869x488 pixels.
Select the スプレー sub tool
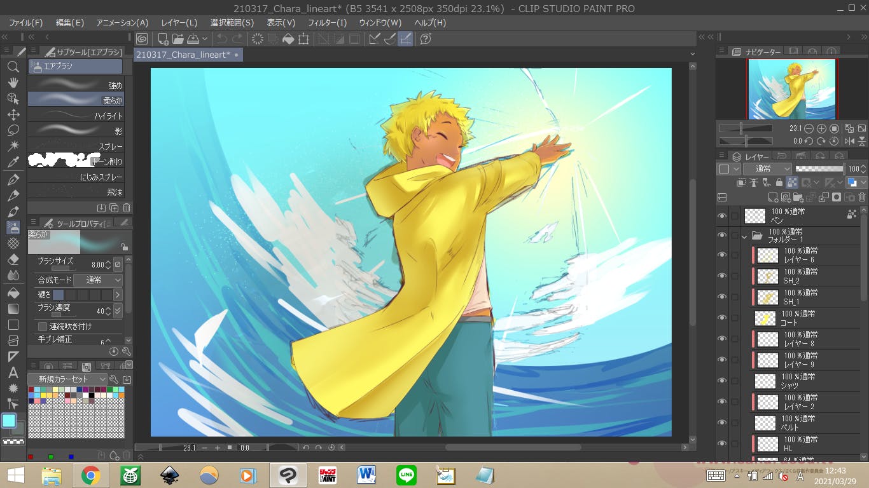click(76, 146)
